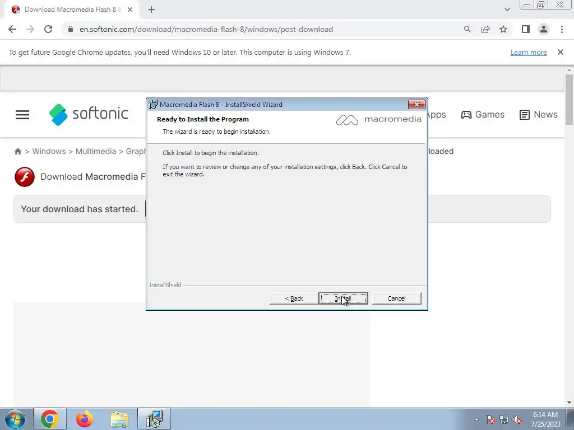Bookmark this page with the star
The image size is (574, 430).
click(x=503, y=29)
